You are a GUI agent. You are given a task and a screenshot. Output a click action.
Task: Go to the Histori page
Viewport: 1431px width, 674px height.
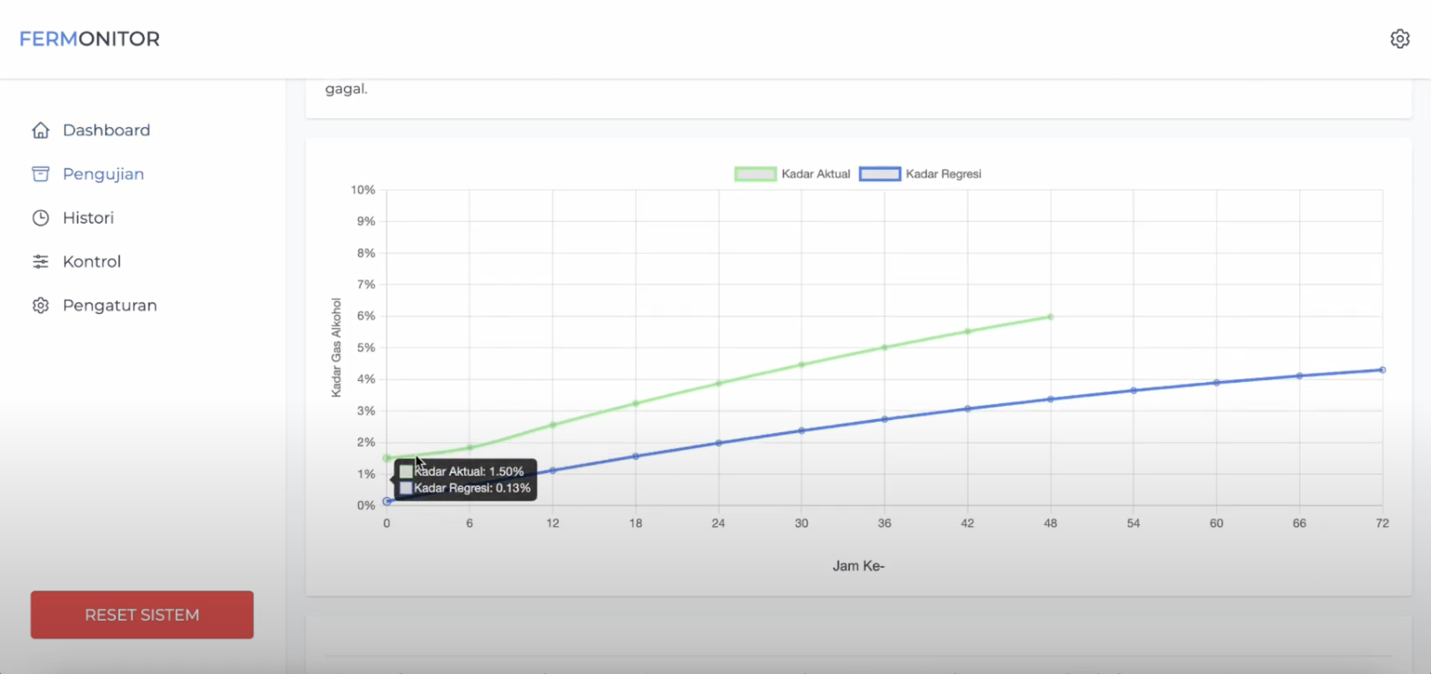[88, 218]
